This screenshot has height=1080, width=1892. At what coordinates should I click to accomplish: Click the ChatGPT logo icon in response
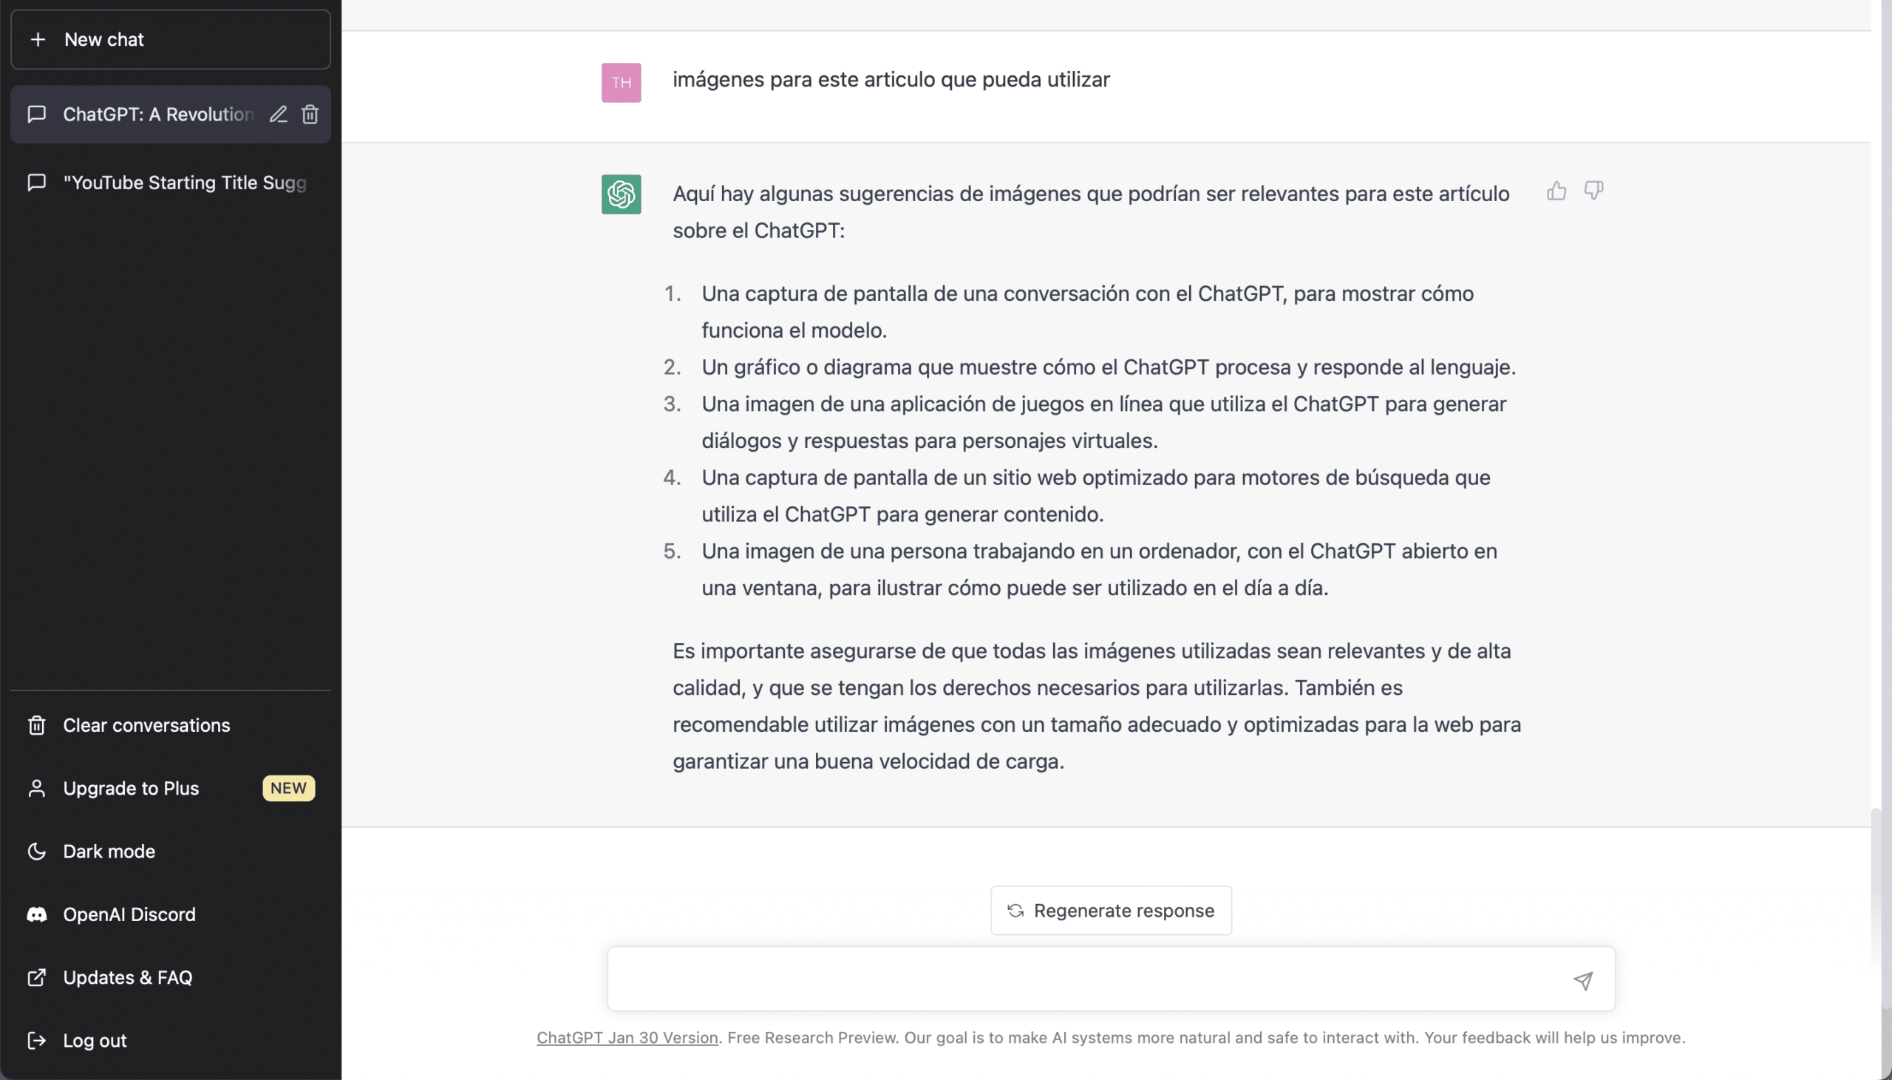[x=621, y=194]
